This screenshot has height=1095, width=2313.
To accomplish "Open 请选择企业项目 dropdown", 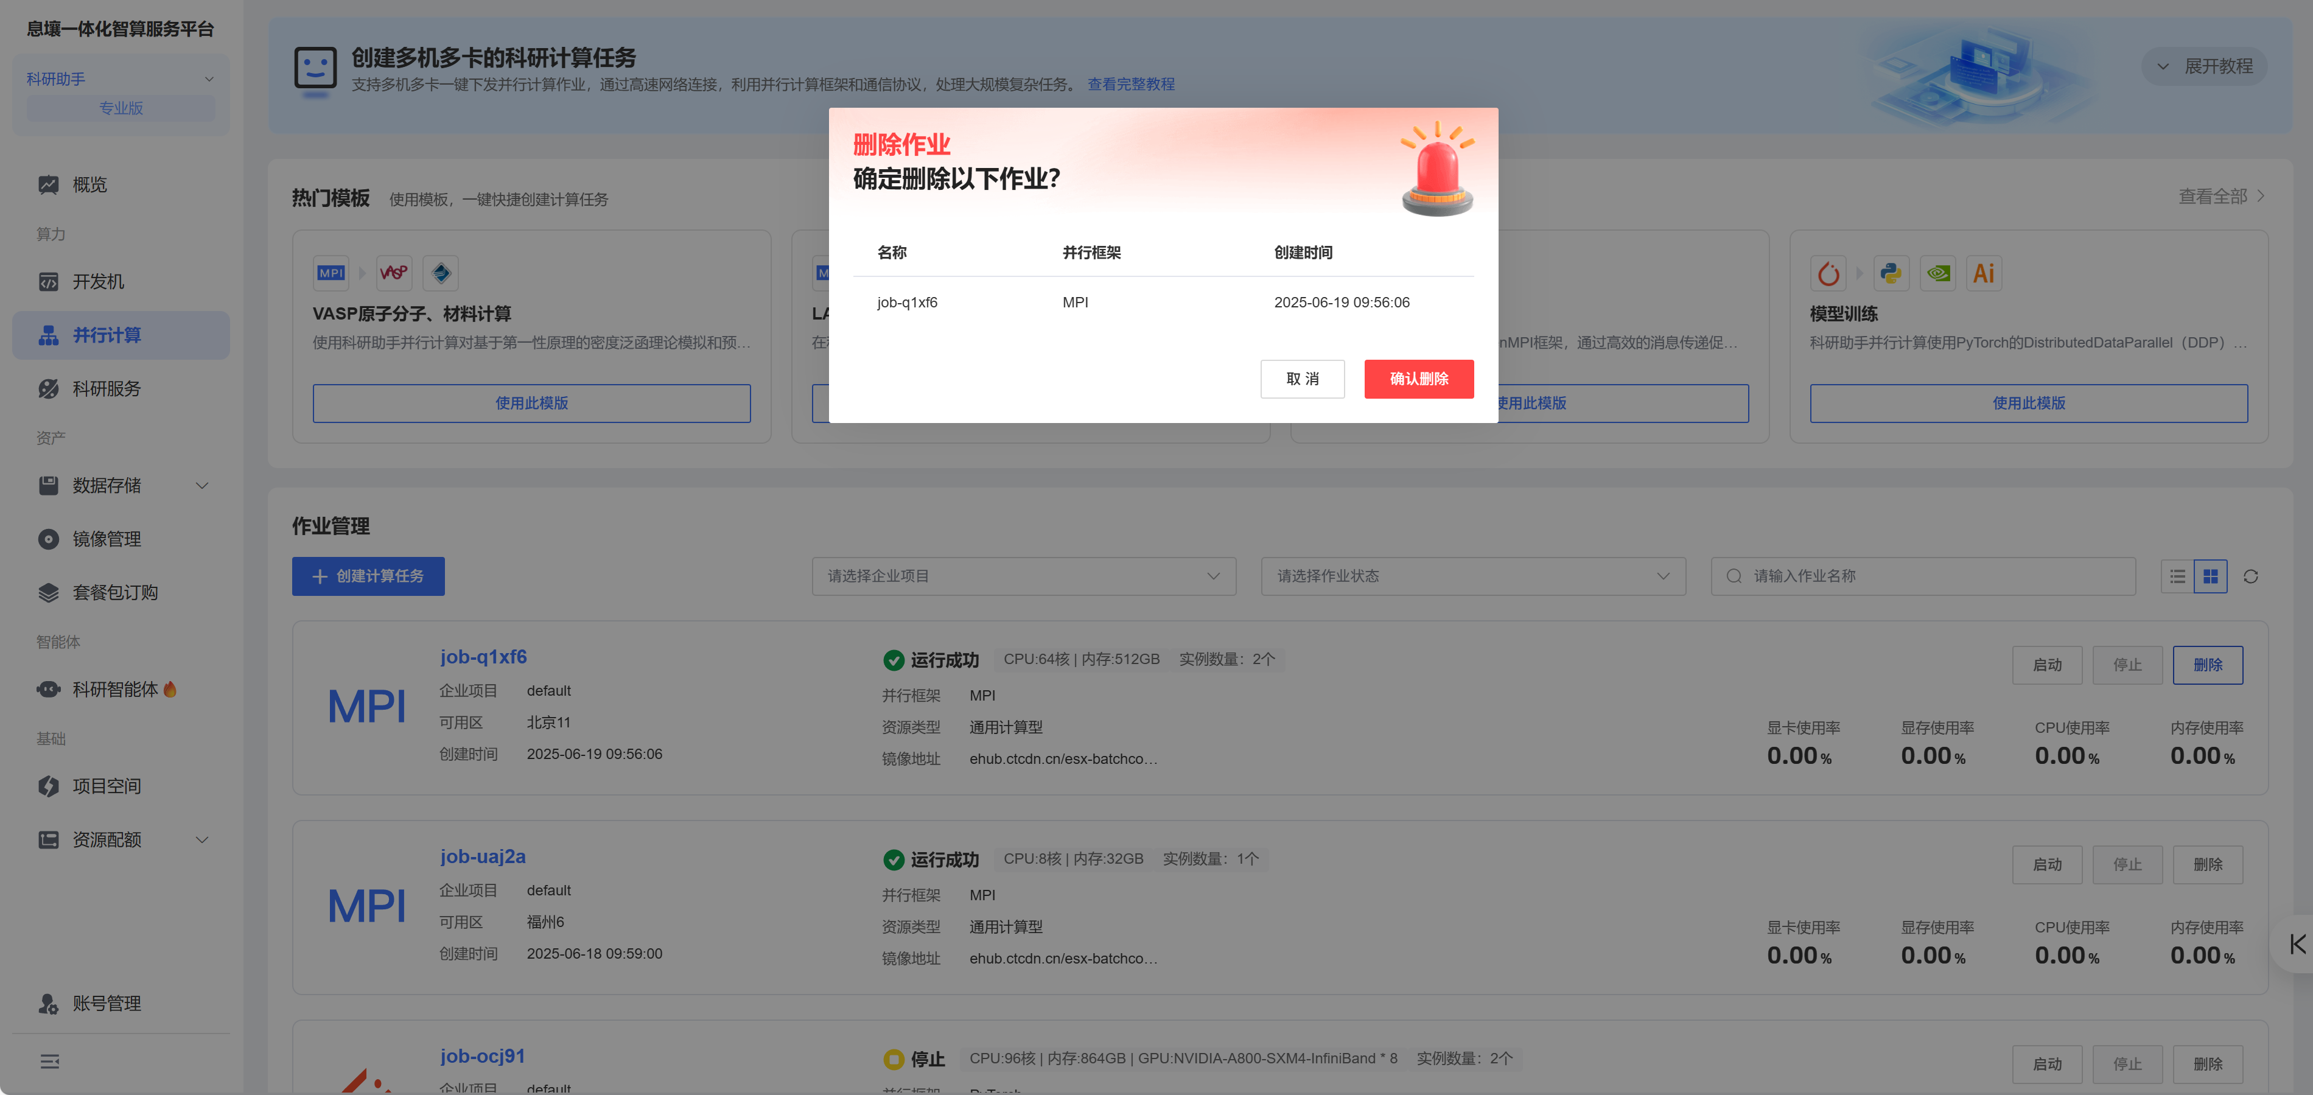I will coord(1024,576).
